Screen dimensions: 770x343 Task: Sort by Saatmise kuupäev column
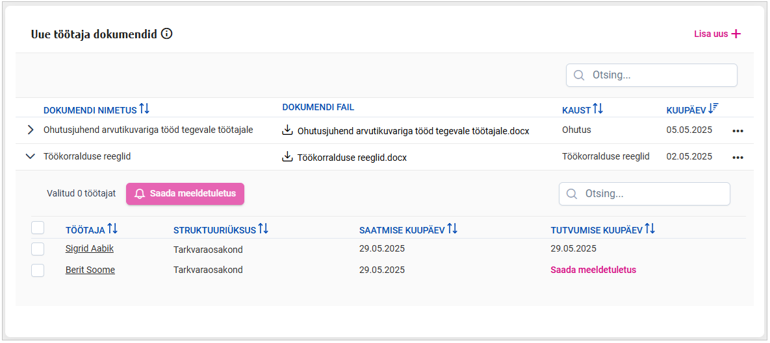tap(452, 229)
